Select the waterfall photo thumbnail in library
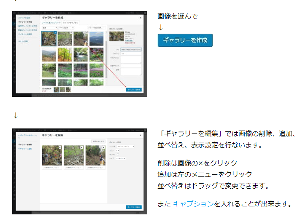 (x=81, y=54)
